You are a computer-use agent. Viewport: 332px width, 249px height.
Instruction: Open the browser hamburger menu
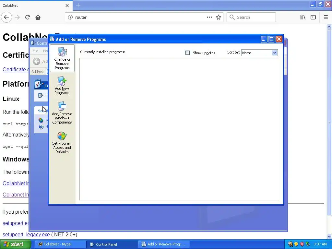click(x=326, y=17)
